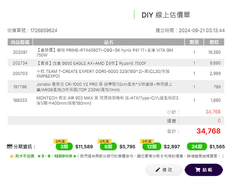Click the Jonsbo CR-1000 V2 PRO cooler item

(116, 87)
